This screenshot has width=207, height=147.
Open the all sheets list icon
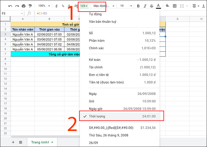click(21, 142)
